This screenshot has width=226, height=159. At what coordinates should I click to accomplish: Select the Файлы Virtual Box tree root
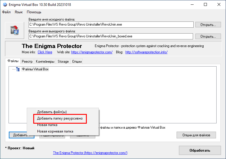[x=35, y=69]
